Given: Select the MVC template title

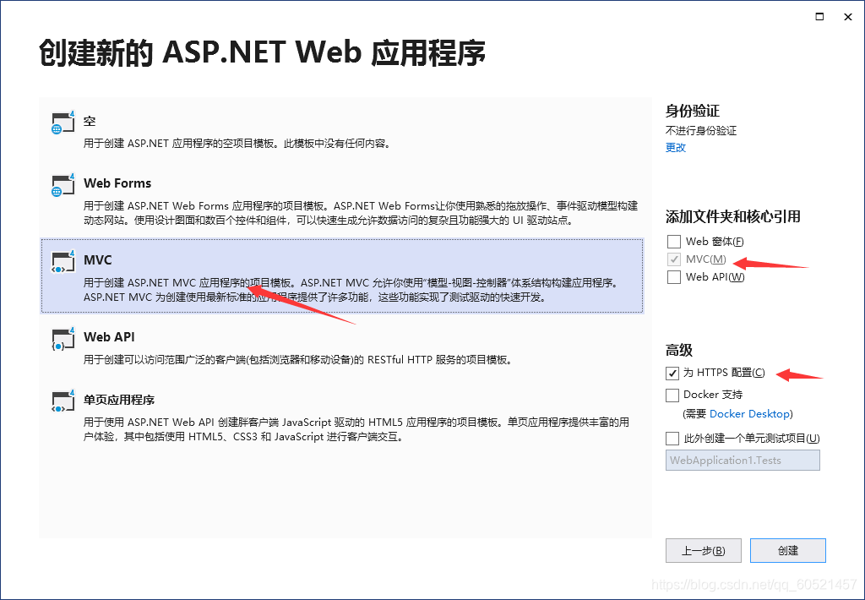Looking at the screenshot, I should click(98, 259).
